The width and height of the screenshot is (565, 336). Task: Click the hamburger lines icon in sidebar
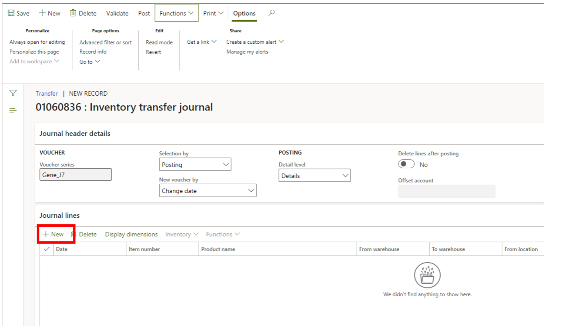click(13, 110)
